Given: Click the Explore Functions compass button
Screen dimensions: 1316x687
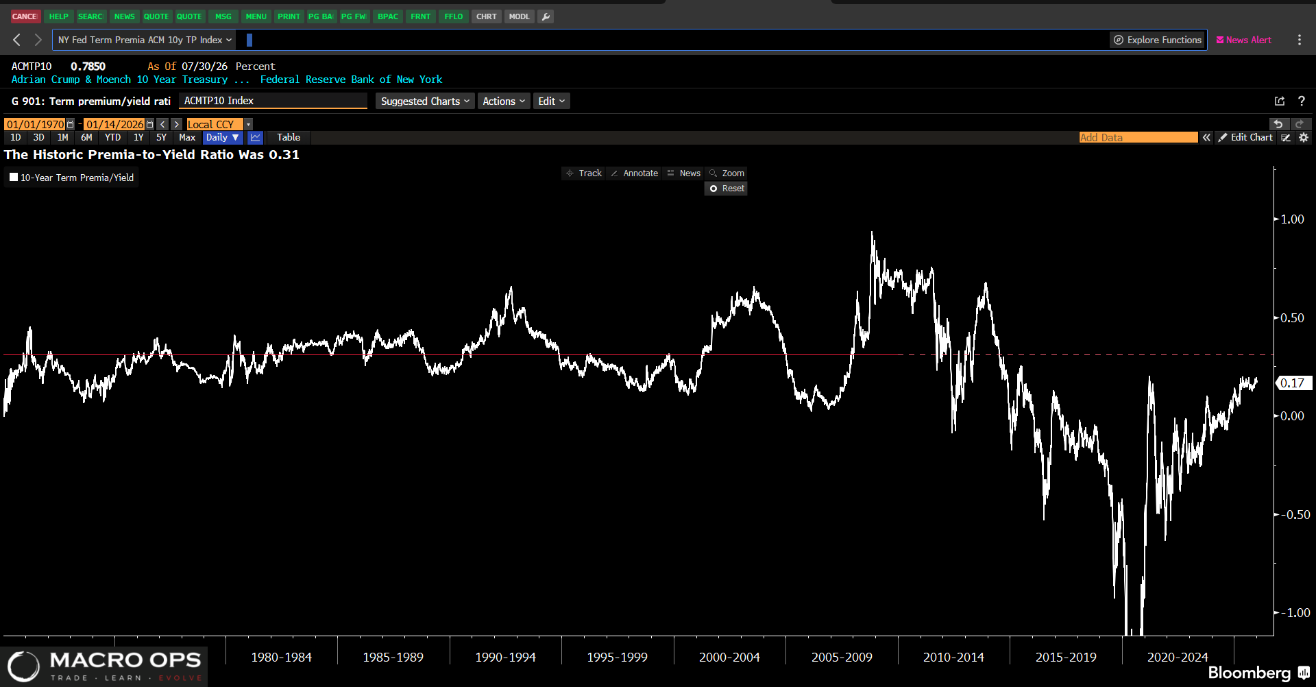Looking at the screenshot, I should (1158, 40).
